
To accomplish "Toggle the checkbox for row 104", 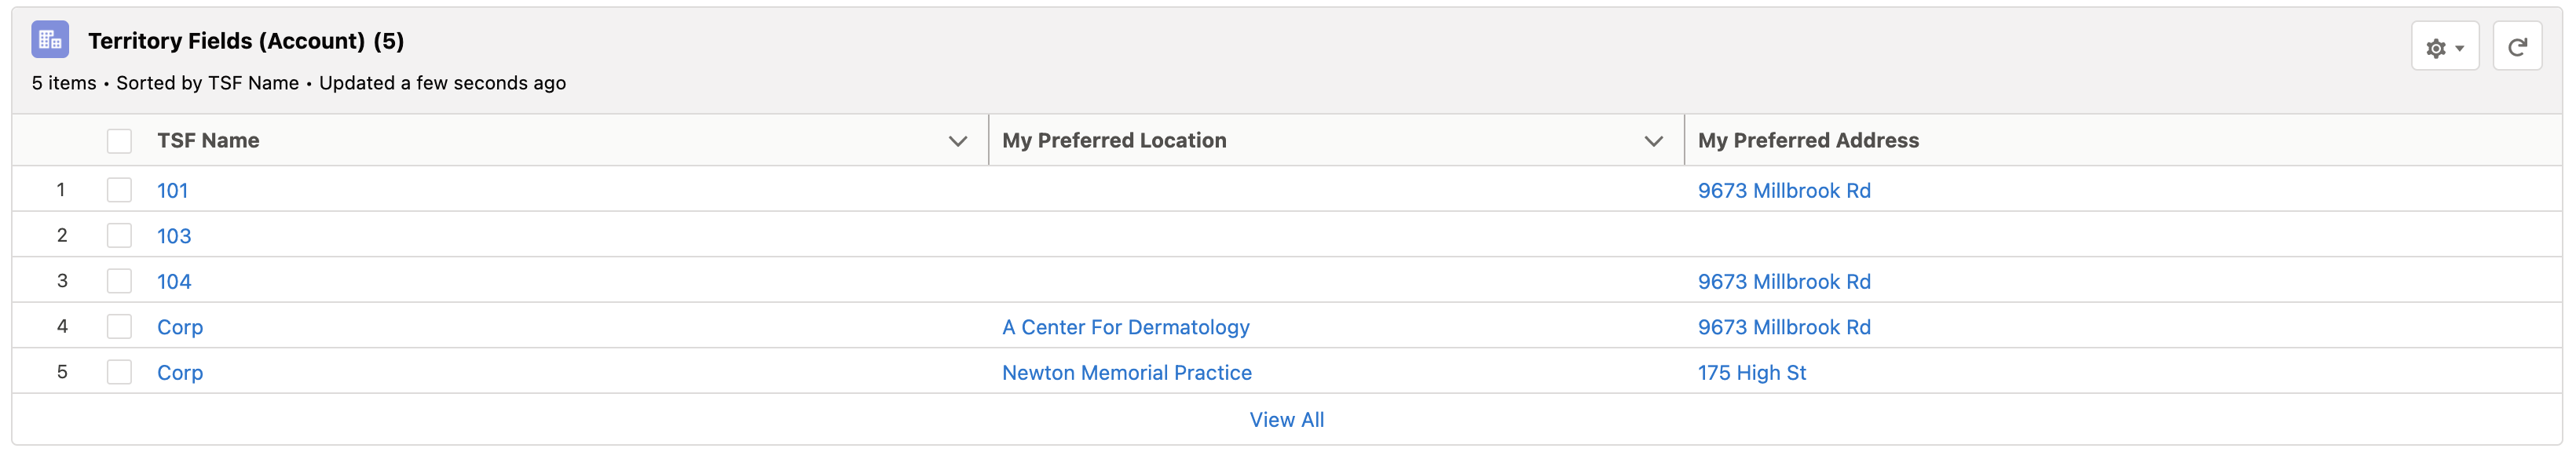I will [x=119, y=281].
